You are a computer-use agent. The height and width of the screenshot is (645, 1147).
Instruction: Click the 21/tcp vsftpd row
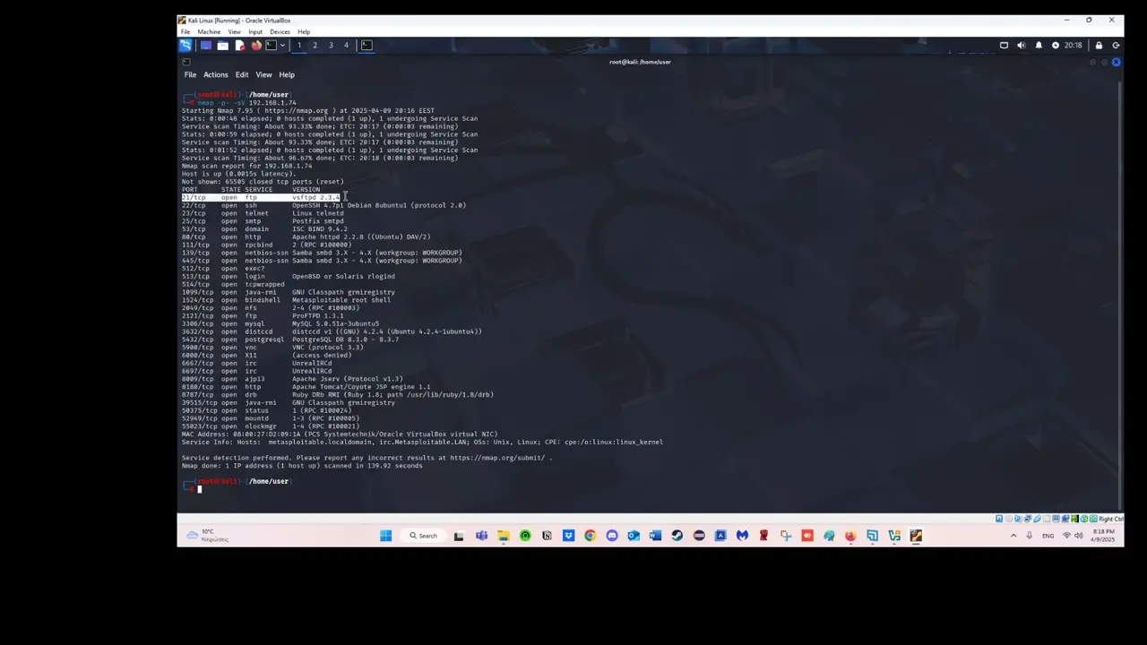click(261, 197)
